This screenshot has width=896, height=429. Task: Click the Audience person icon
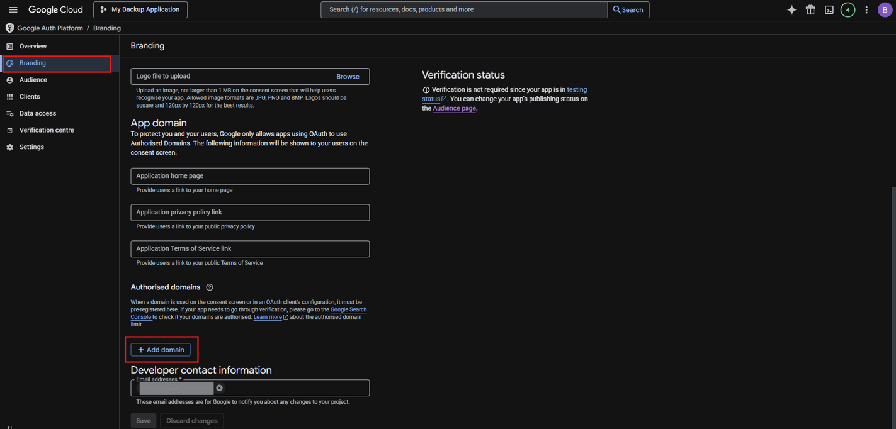coord(9,80)
